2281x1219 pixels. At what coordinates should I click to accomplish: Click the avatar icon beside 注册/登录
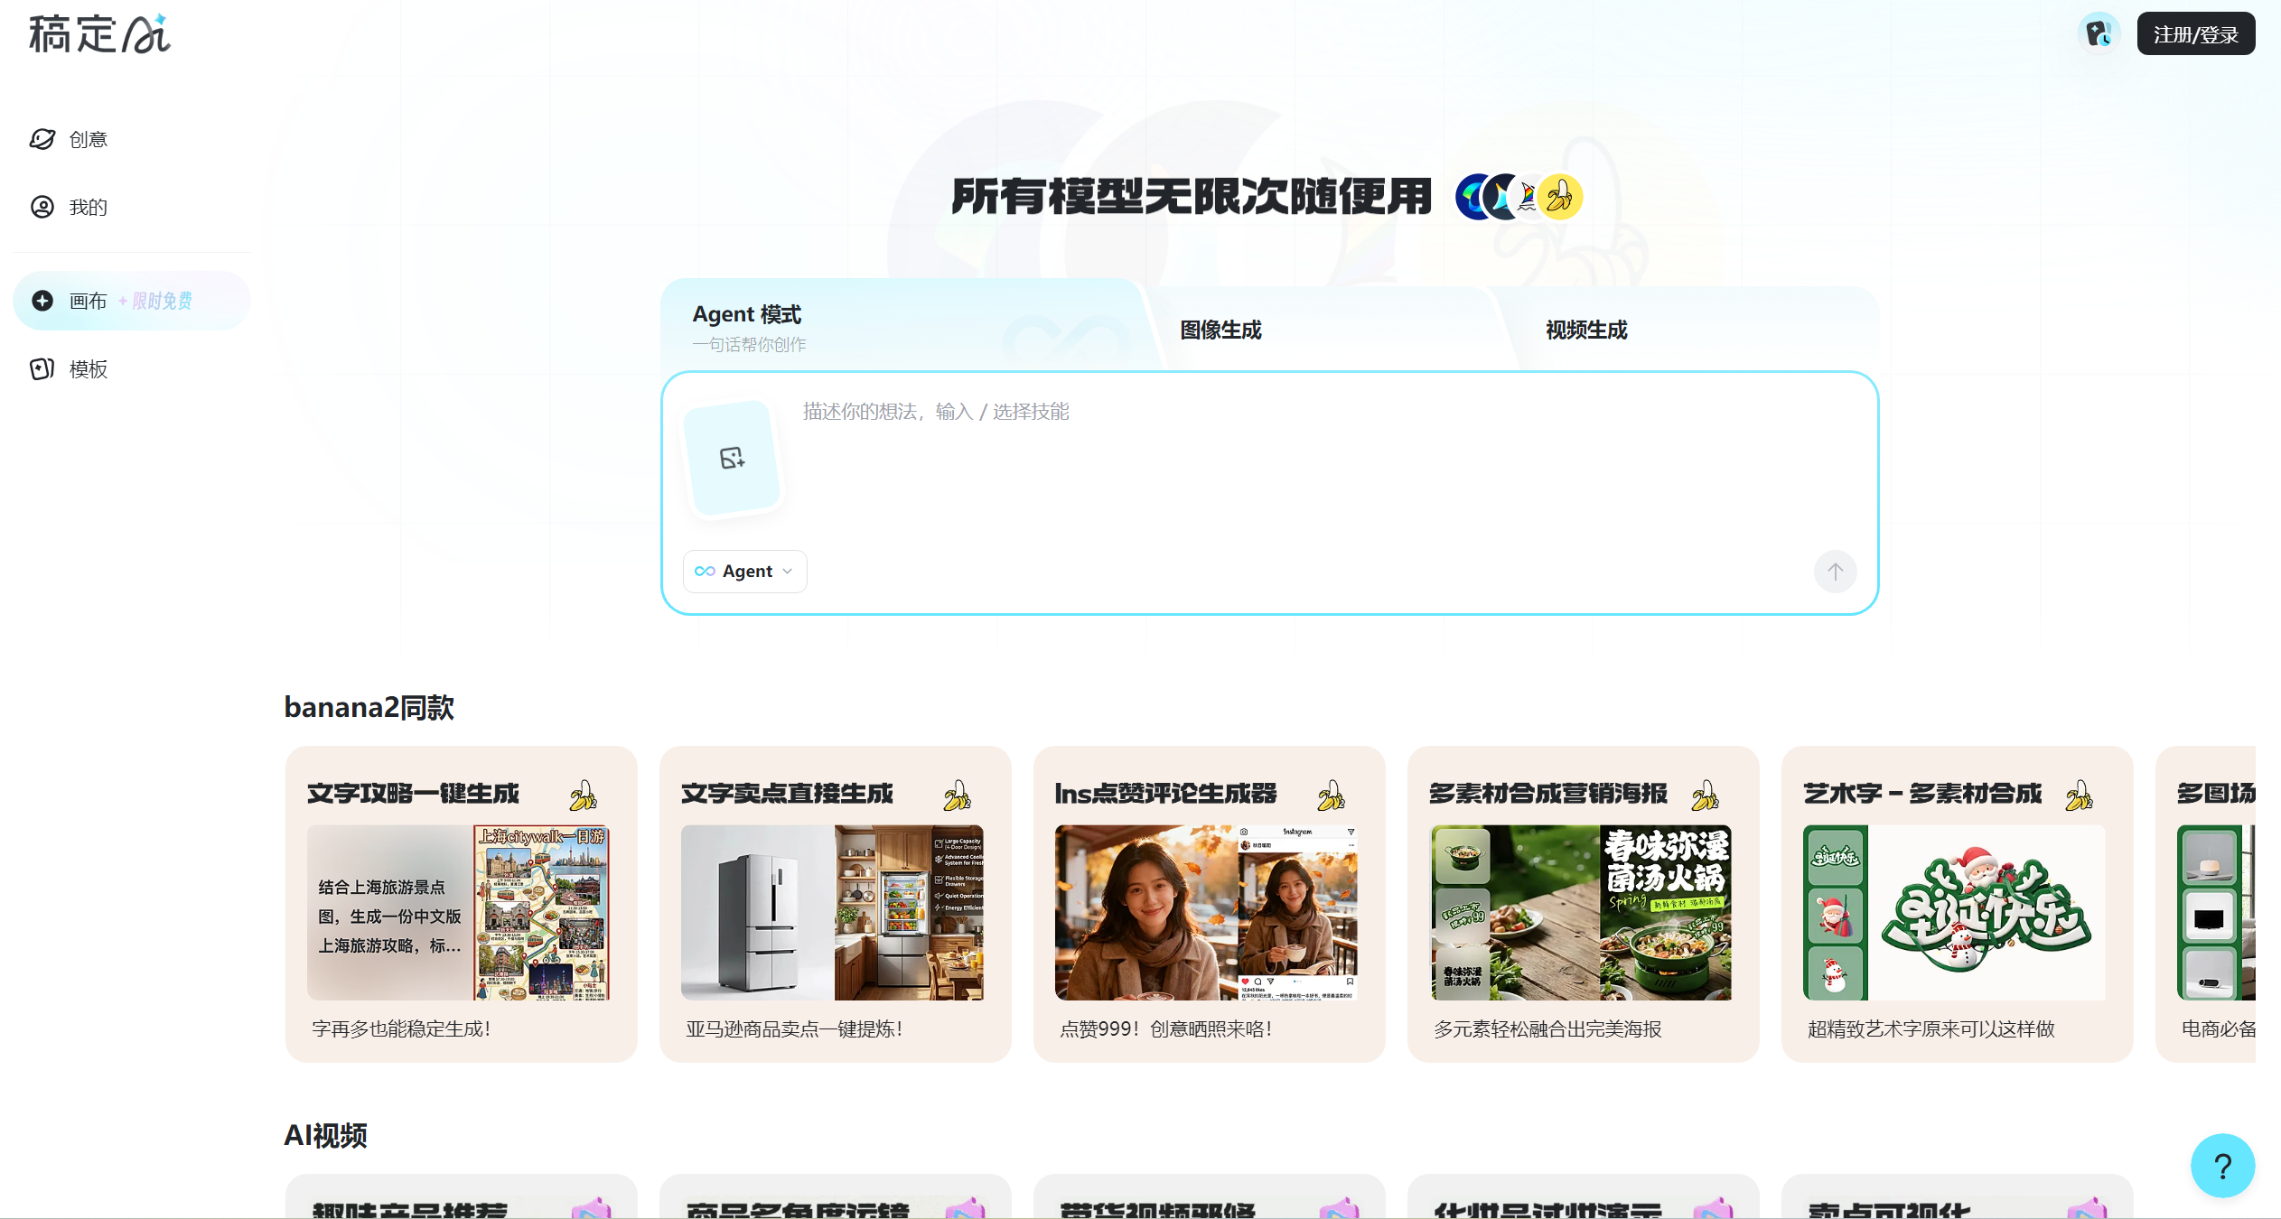2098,34
